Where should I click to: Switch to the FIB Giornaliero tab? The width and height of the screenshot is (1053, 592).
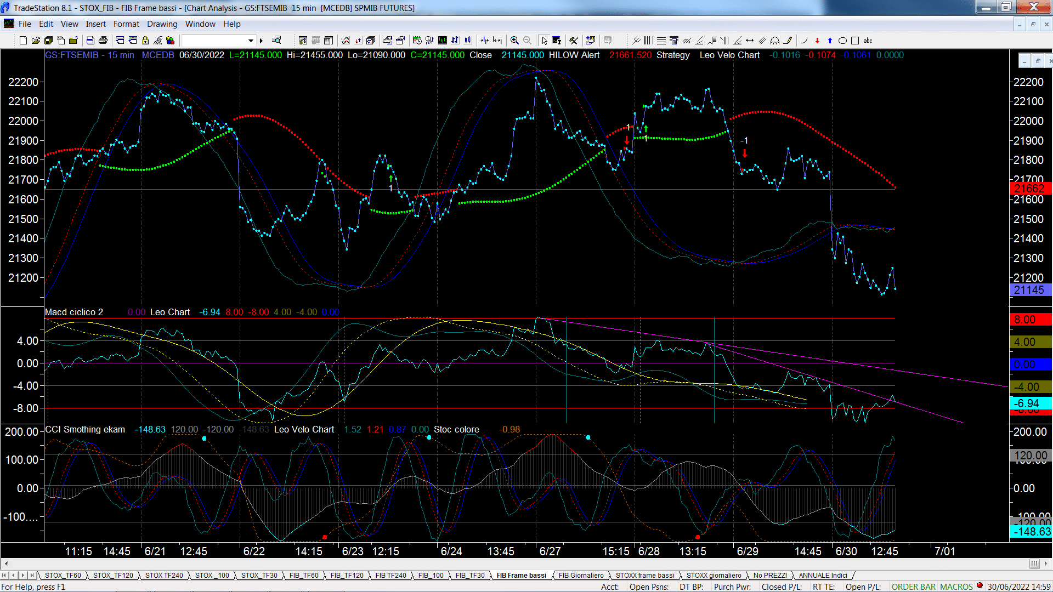pyautogui.click(x=581, y=576)
